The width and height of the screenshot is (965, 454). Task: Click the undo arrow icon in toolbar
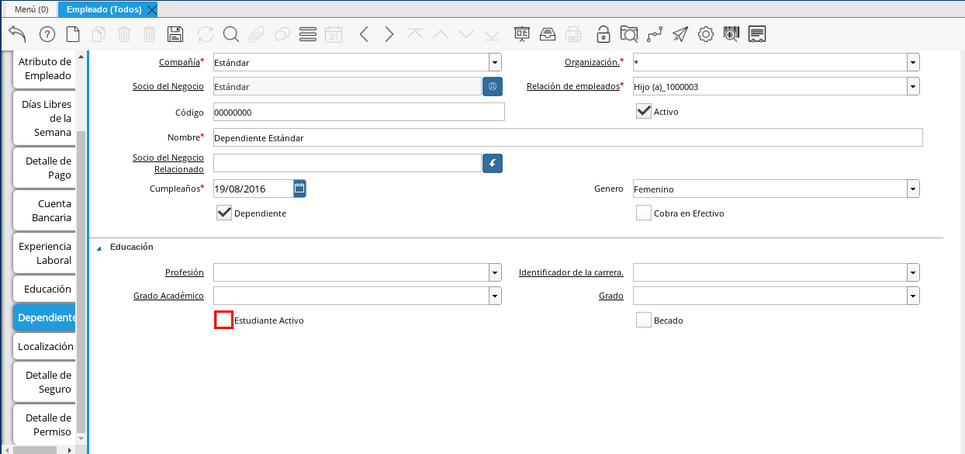pyautogui.click(x=17, y=34)
